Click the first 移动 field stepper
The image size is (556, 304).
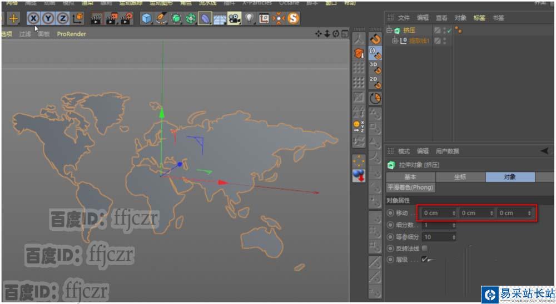click(454, 213)
